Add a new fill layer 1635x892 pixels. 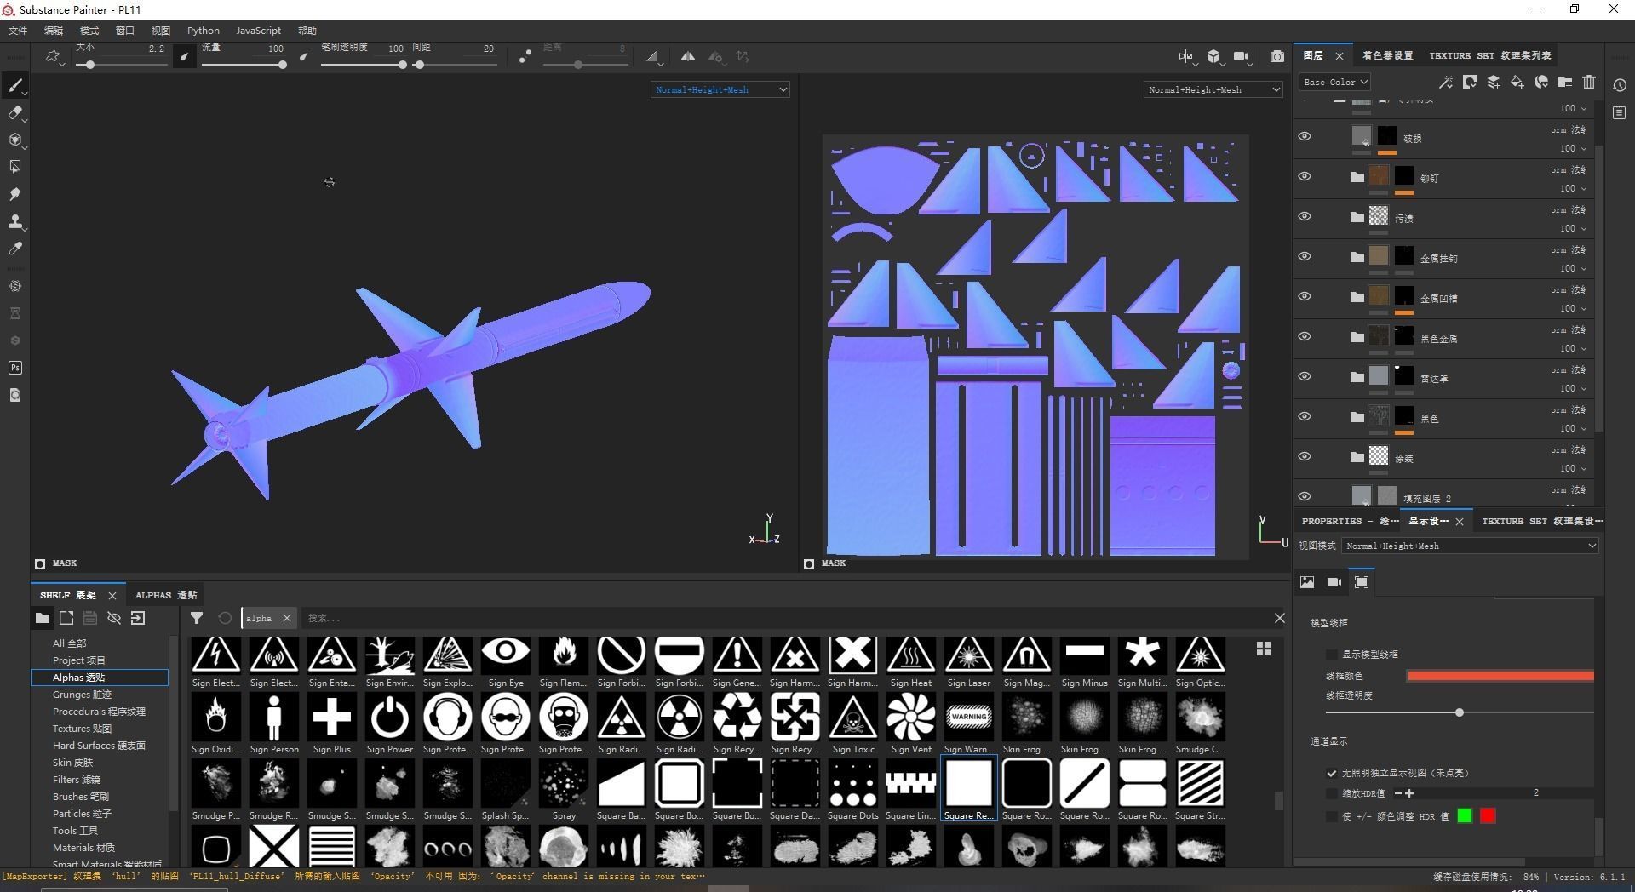click(1517, 82)
